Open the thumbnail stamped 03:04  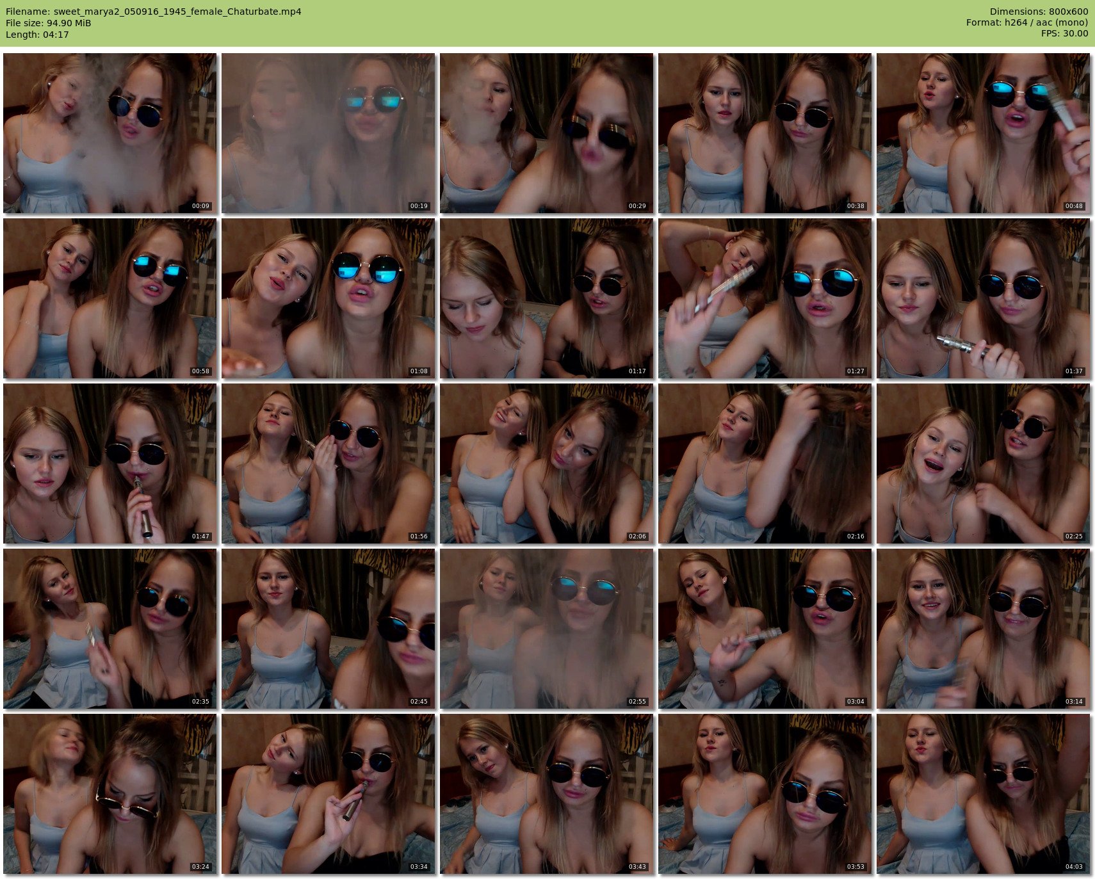coord(765,629)
